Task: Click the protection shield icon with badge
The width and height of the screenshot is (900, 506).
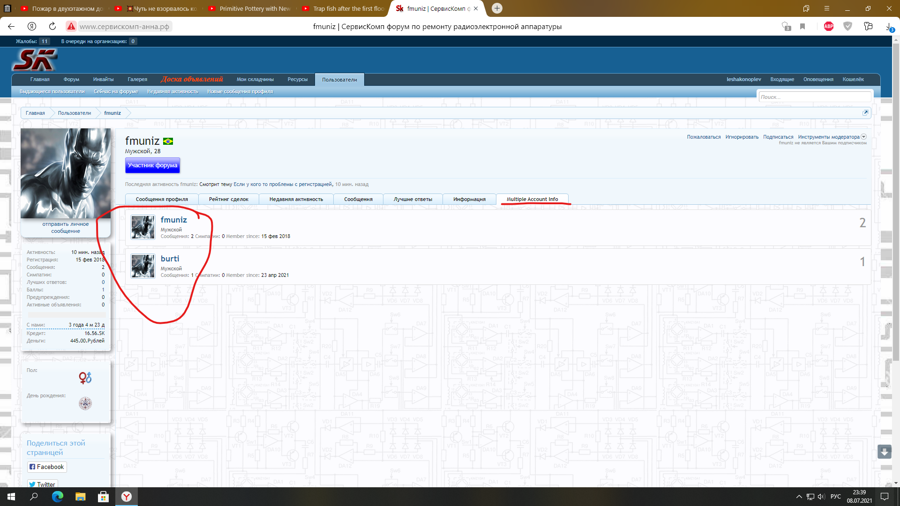Action: [x=786, y=26]
